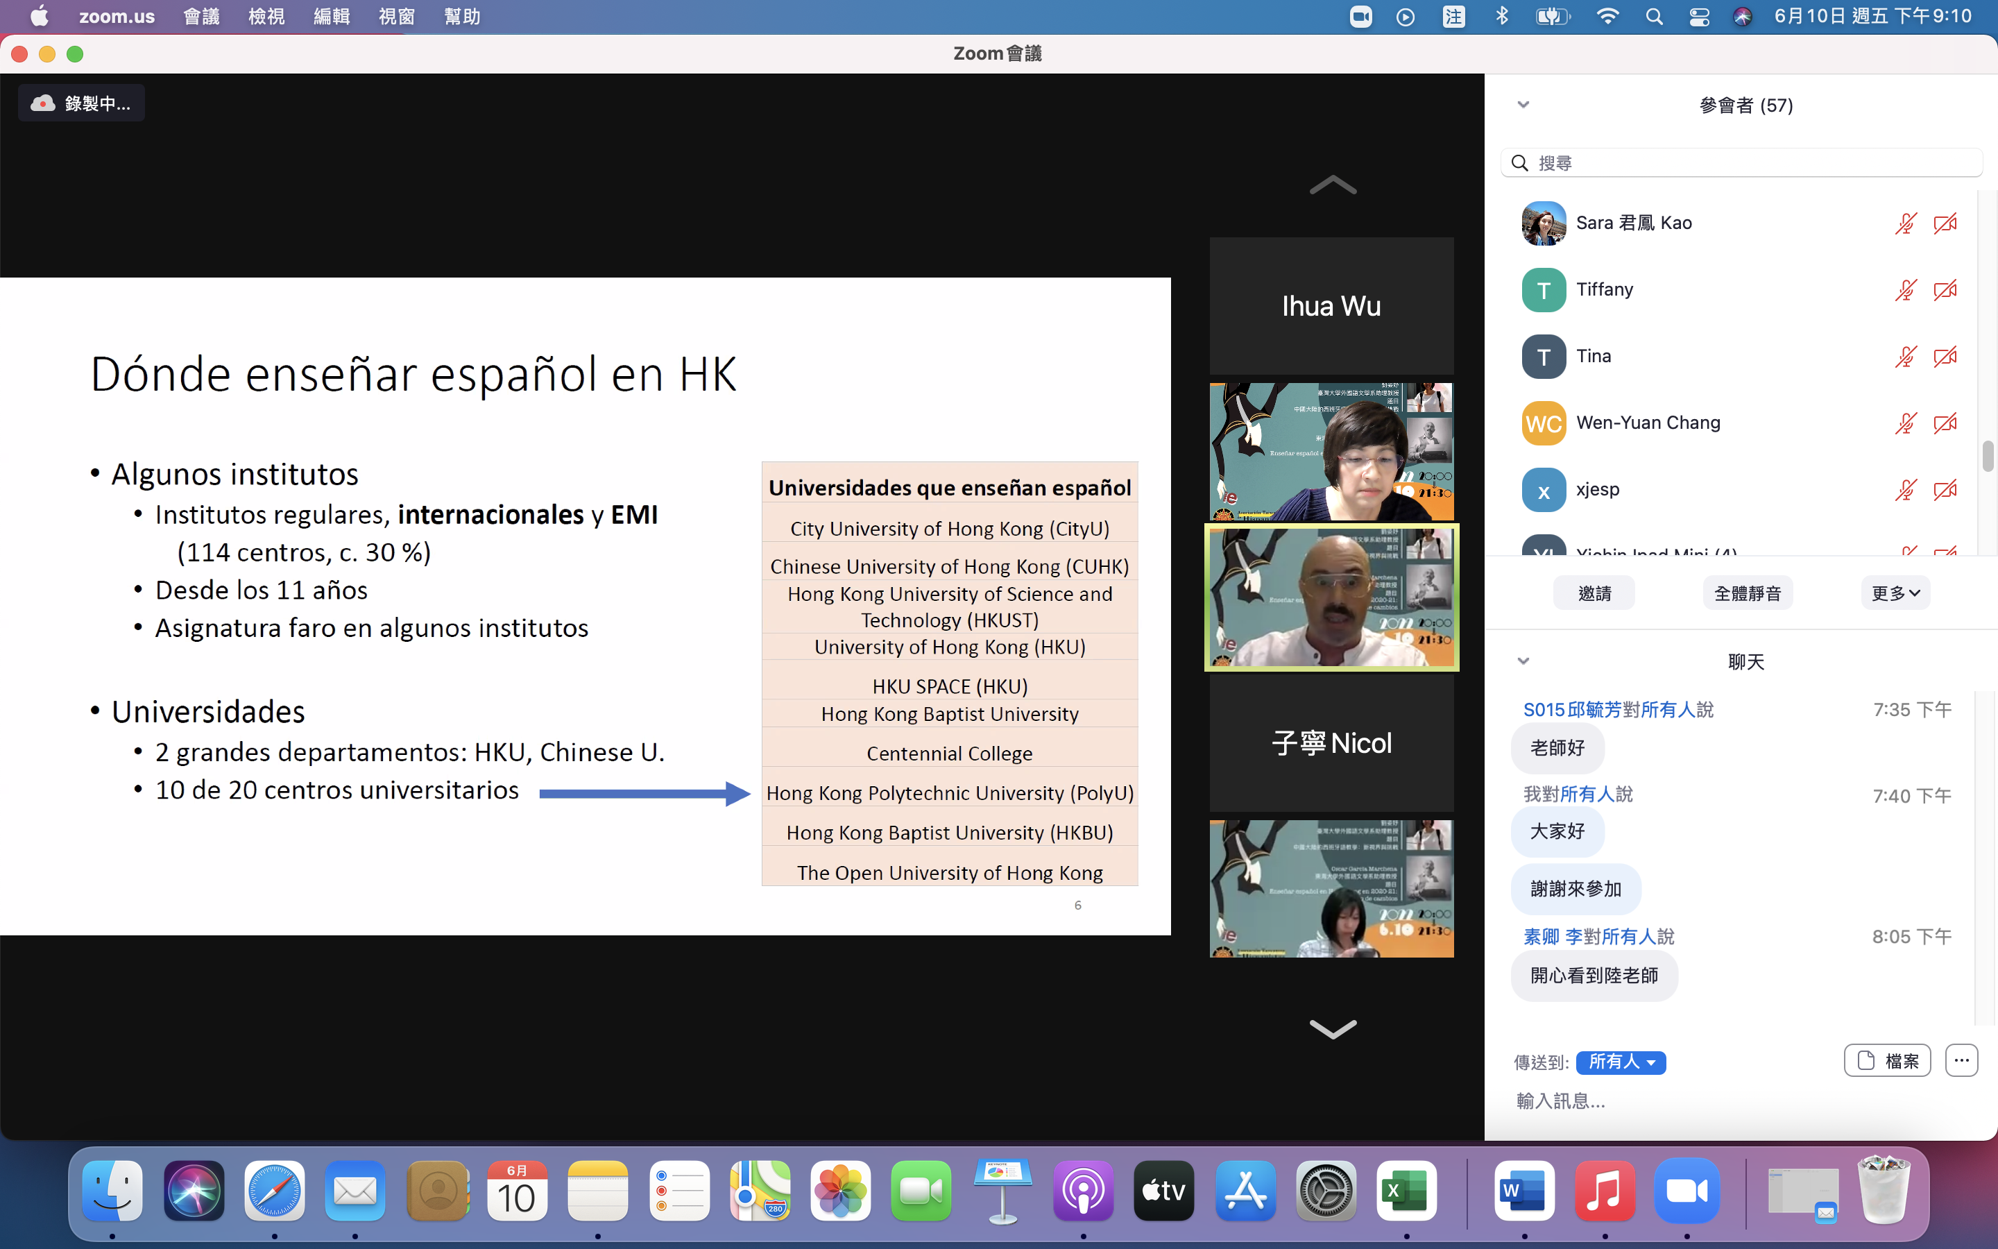Toggle video icon for xjesp
This screenshot has height=1249, width=1998.
point(1945,490)
